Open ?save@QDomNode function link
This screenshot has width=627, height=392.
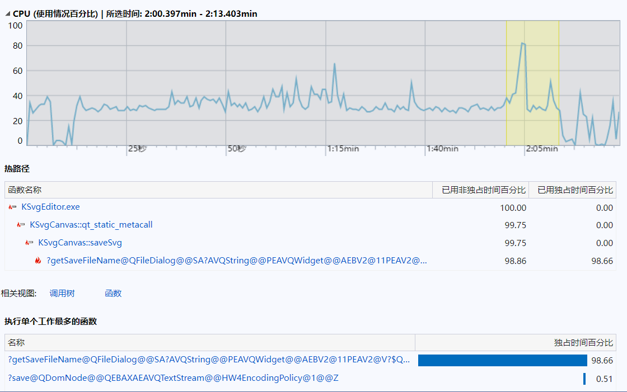(x=173, y=378)
